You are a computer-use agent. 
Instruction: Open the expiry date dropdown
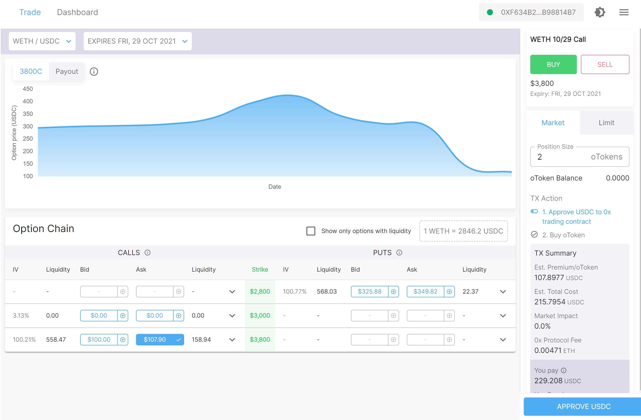point(137,41)
